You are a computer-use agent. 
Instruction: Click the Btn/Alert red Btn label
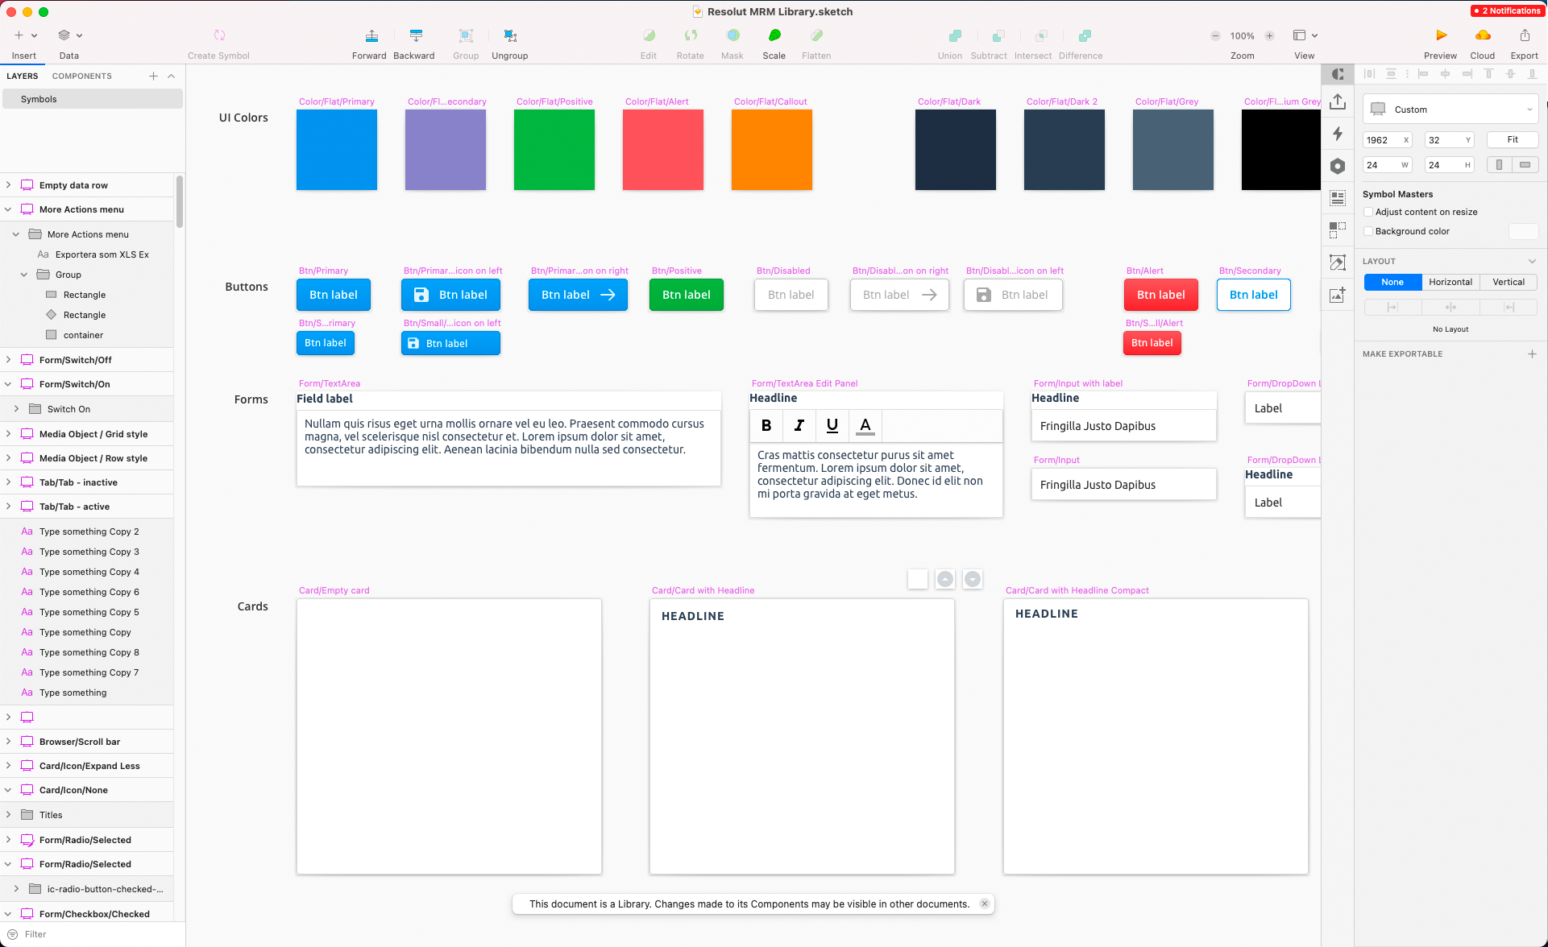point(1161,295)
